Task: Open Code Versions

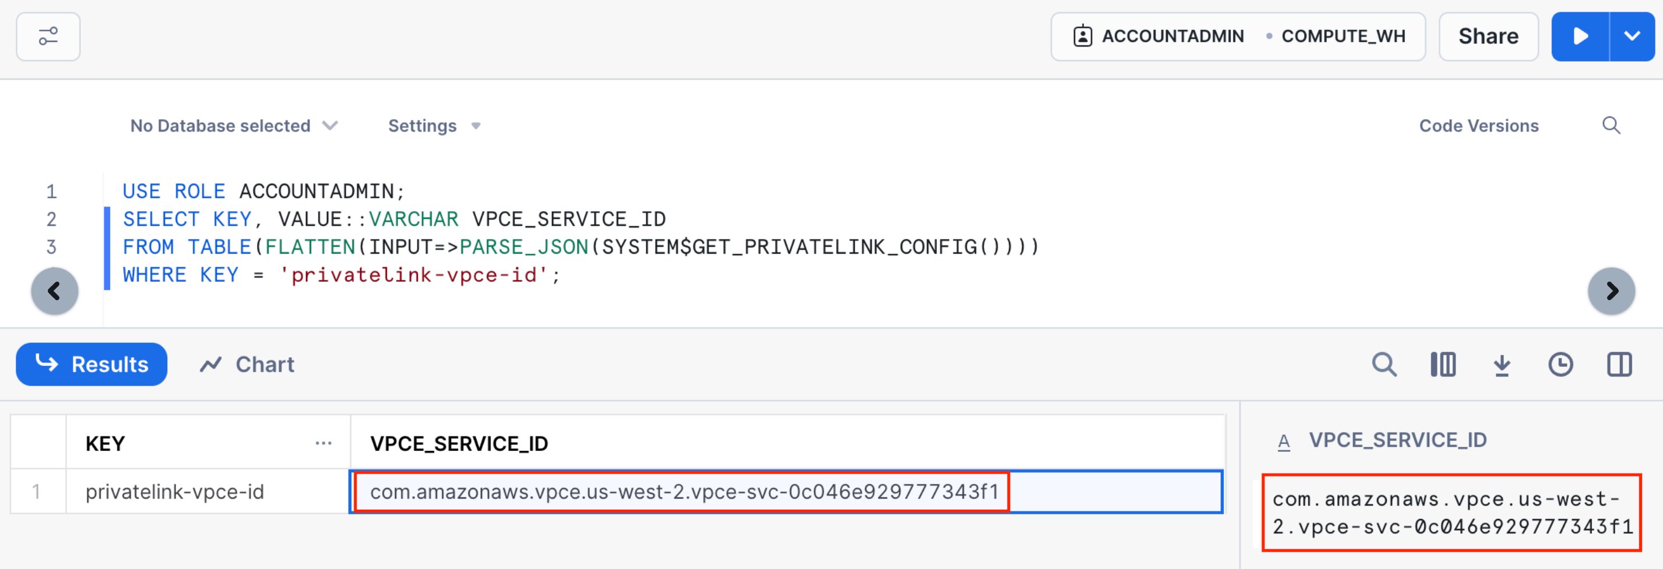Action: (x=1478, y=126)
